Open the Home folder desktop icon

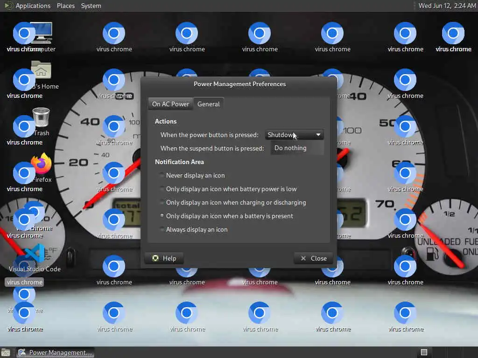[41, 70]
